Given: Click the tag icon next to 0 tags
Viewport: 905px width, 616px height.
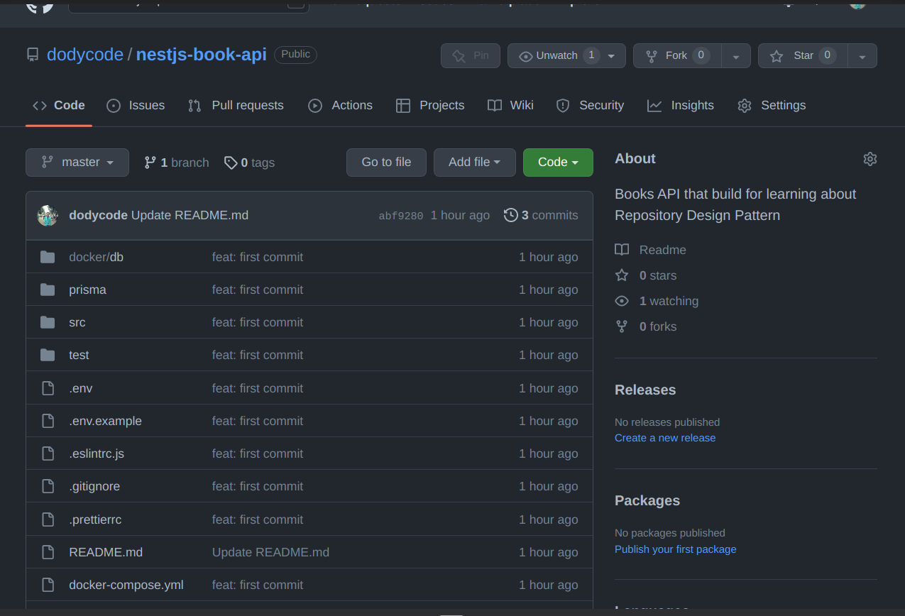Looking at the screenshot, I should click(231, 163).
